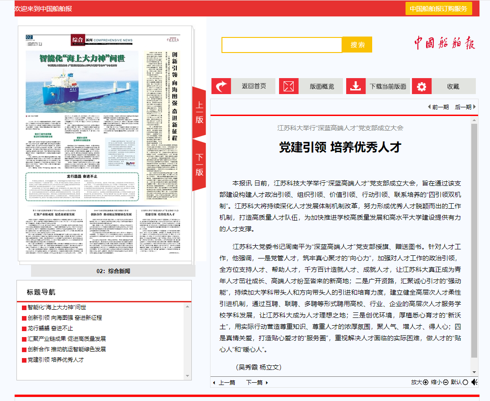Go to previous article 上一篇
The width and height of the screenshot is (490, 401).
(224, 382)
